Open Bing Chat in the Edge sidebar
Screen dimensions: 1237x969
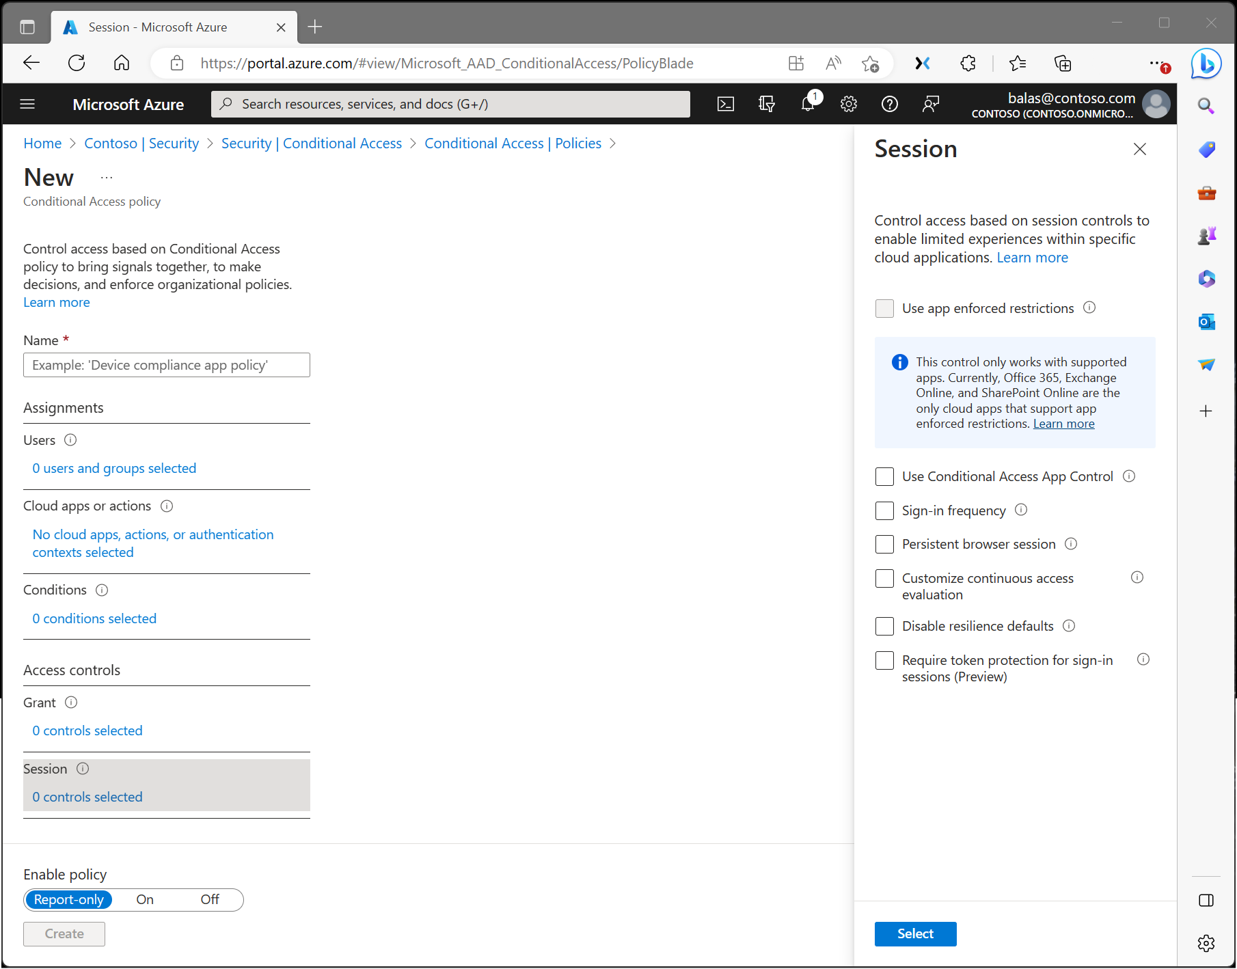pyautogui.click(x=1206, y=63)
